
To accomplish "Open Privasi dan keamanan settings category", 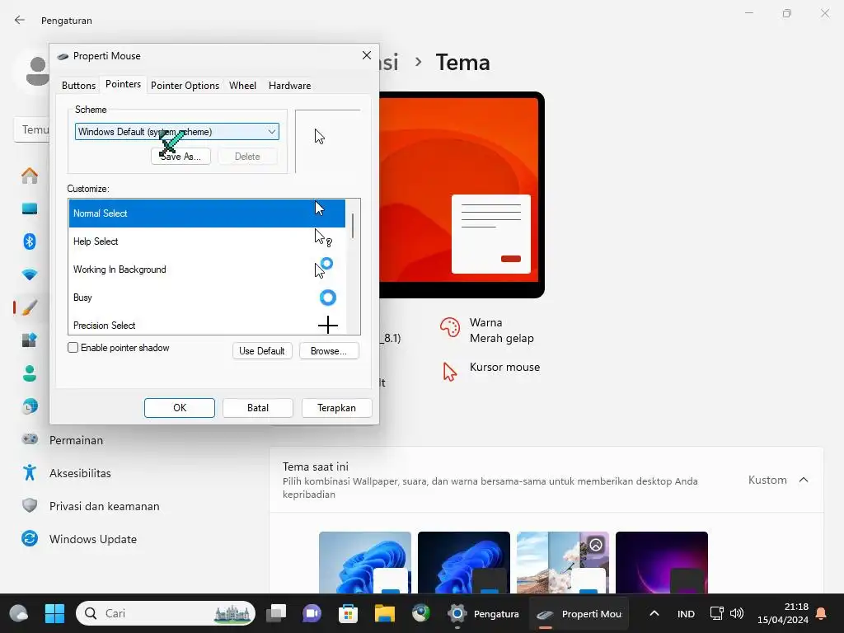I will coord(104,506).
